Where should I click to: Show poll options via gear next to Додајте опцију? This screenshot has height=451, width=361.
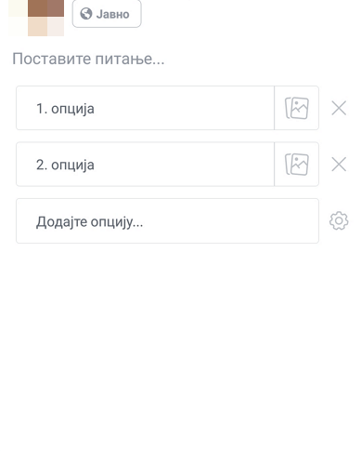[x=339, y=220]
